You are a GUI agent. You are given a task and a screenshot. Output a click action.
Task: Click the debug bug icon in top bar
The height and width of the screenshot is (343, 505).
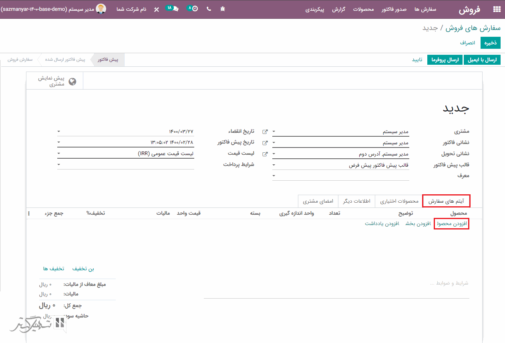(x=223, y=8)
